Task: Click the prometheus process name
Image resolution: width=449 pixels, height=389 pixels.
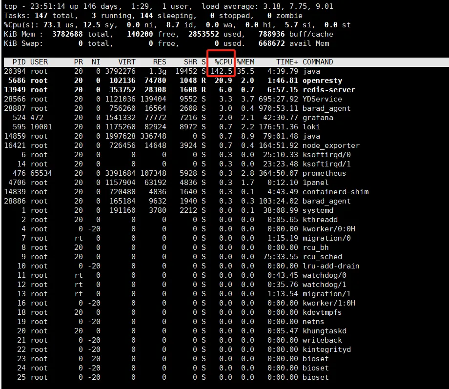Action: pos(325,173)
